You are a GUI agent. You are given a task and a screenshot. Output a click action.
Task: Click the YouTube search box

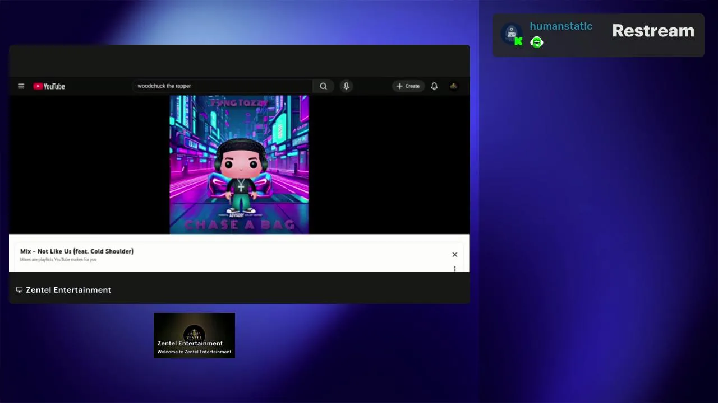[223, 86]
